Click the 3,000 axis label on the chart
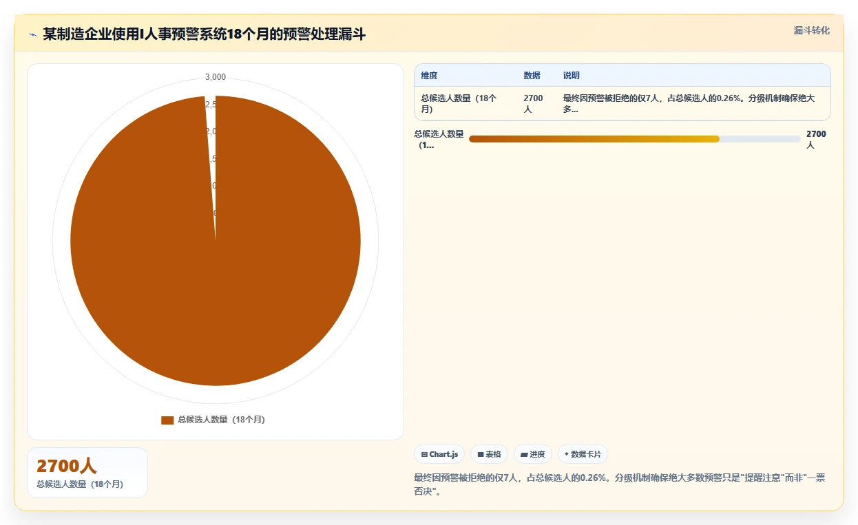 point(216,77)
